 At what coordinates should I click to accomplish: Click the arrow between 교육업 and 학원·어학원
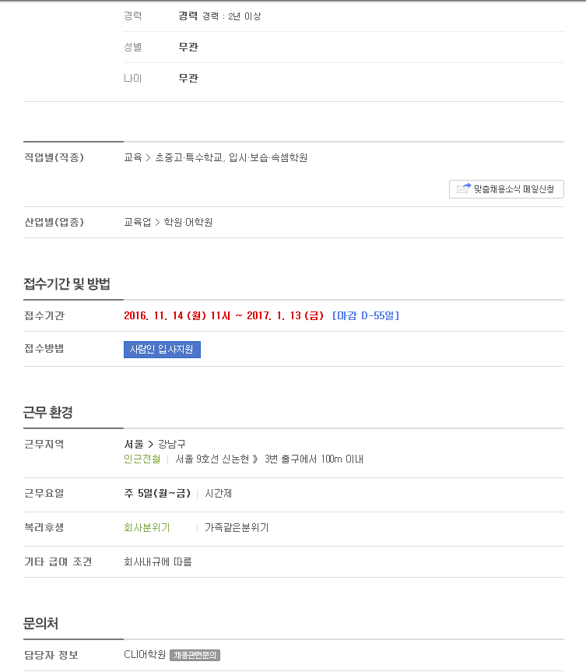tap(157, 223)
